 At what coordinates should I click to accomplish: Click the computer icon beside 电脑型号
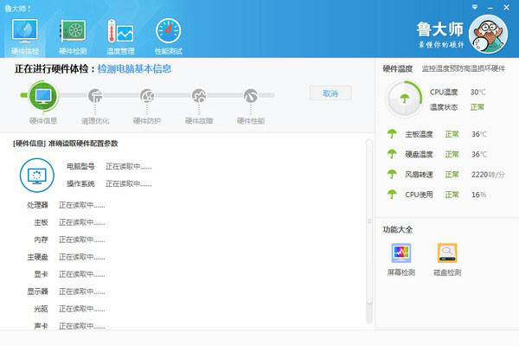[x=36, y=176]
